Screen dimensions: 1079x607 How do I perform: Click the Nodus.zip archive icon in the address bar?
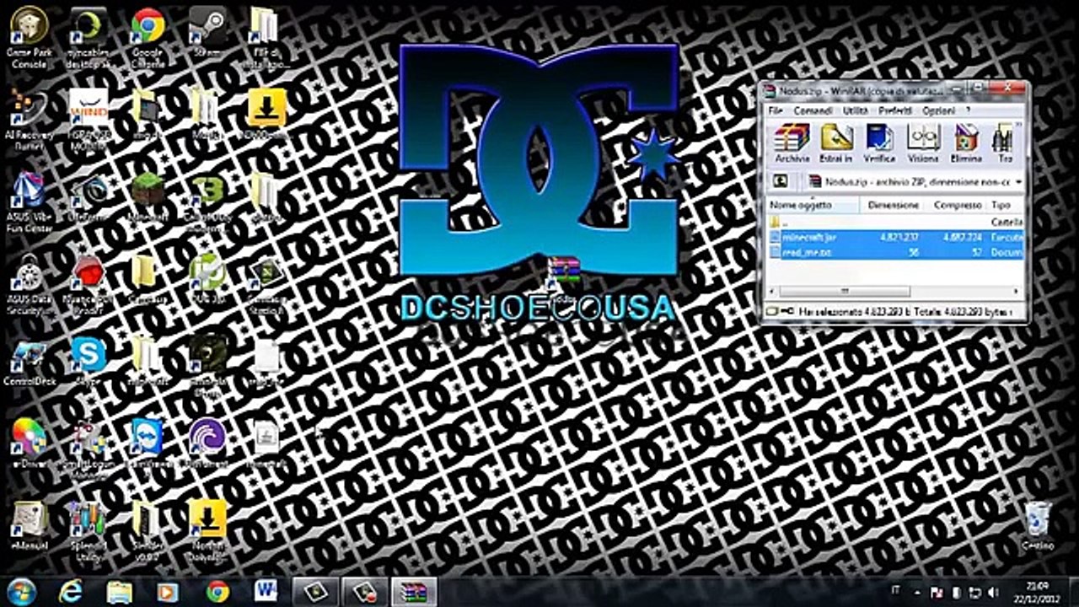point(814,181)
